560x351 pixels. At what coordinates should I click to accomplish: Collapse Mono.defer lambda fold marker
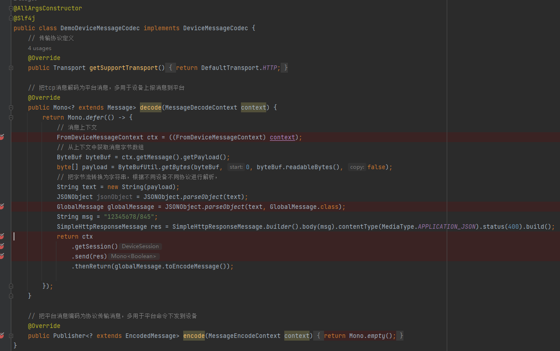tap(11, 117)
